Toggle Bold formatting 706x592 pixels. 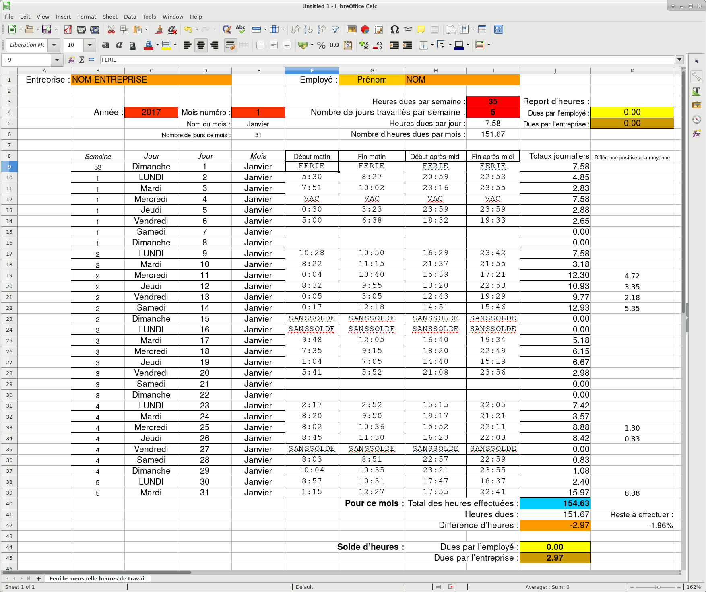pos(106,45)
